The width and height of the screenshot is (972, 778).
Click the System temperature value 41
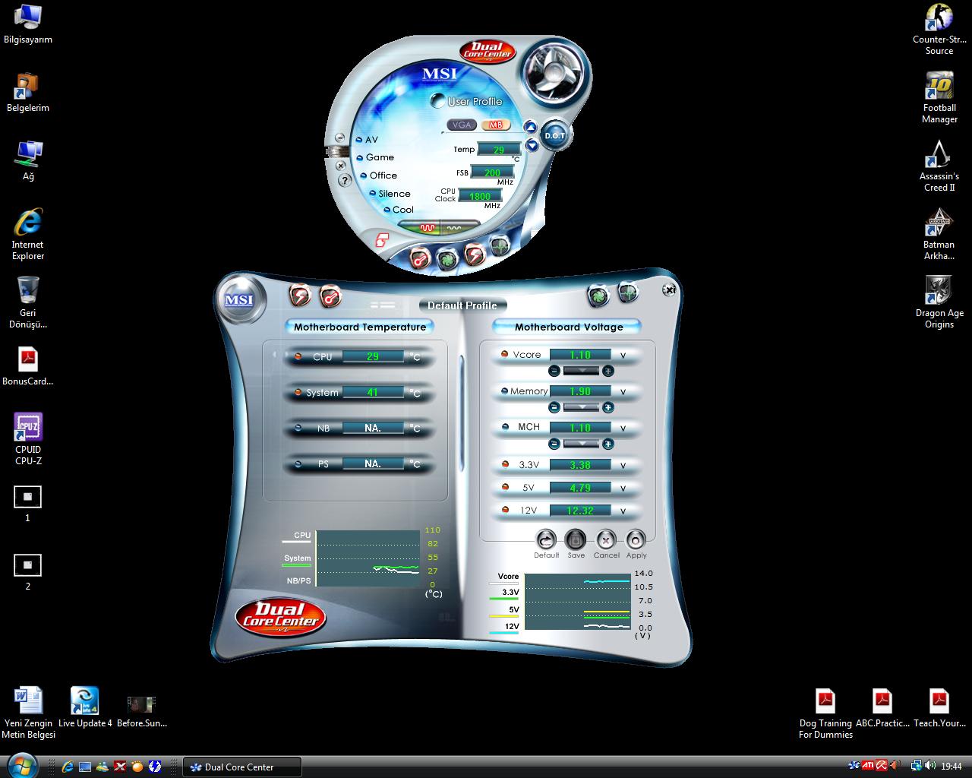click(373, 392)
